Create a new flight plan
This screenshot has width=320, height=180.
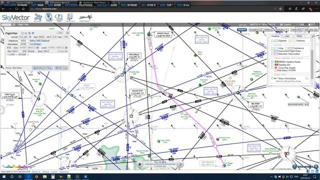[x=22, y=33]
